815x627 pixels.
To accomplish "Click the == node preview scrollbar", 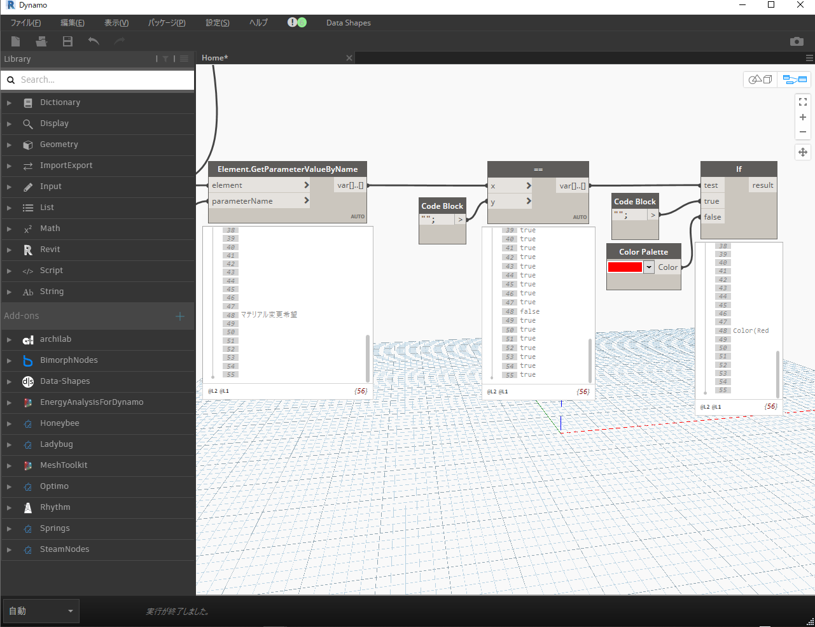I will (x=590, y=360).
